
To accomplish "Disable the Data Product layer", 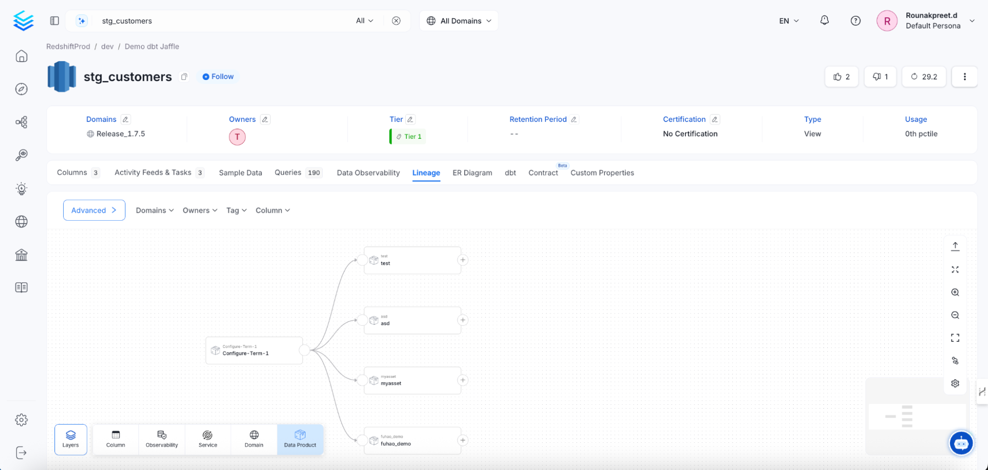I will (300, 439).
